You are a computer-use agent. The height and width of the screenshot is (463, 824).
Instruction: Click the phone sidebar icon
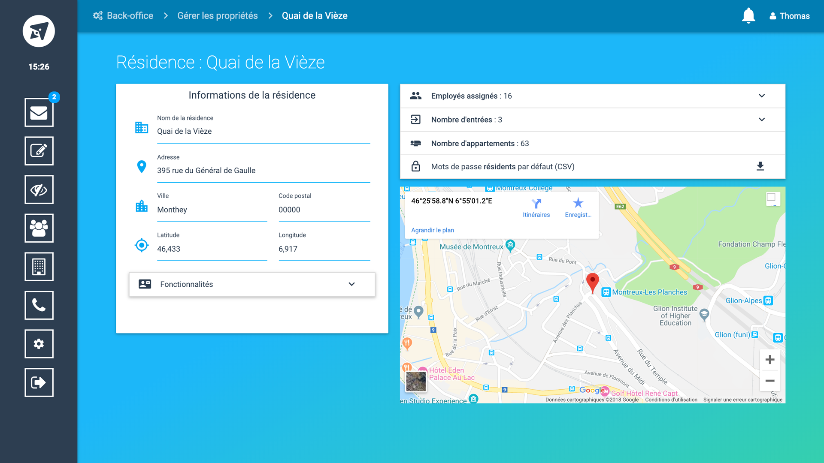pos(39,305)
